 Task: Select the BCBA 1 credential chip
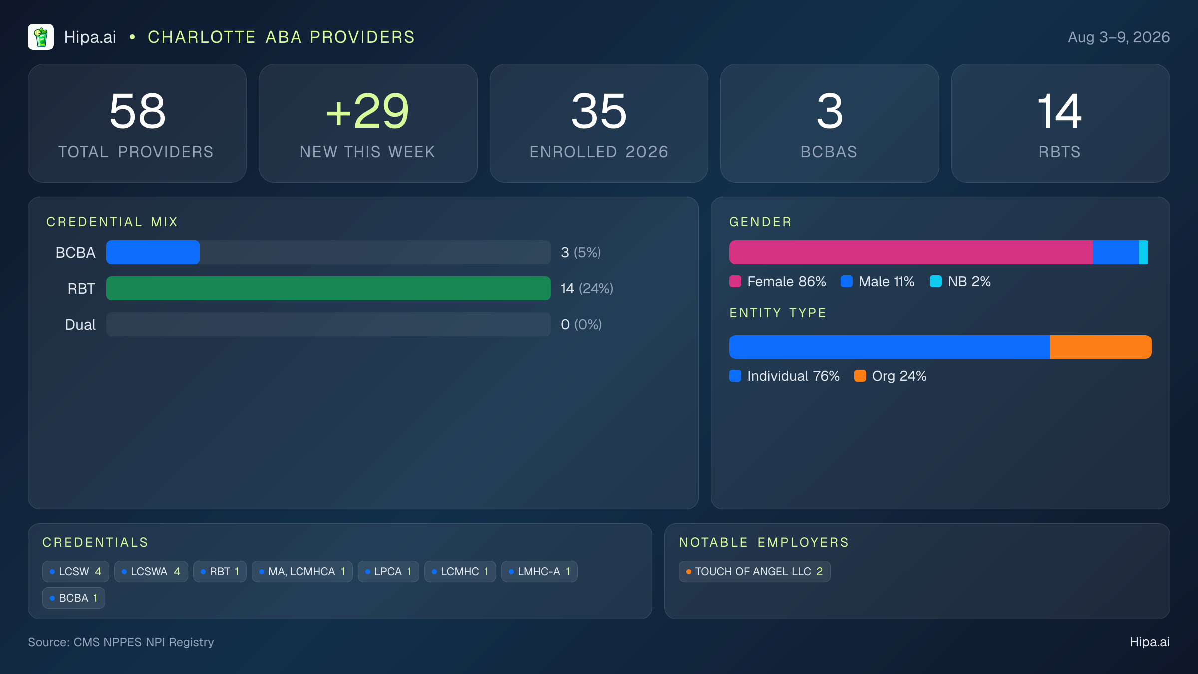[x=74, y=598]
